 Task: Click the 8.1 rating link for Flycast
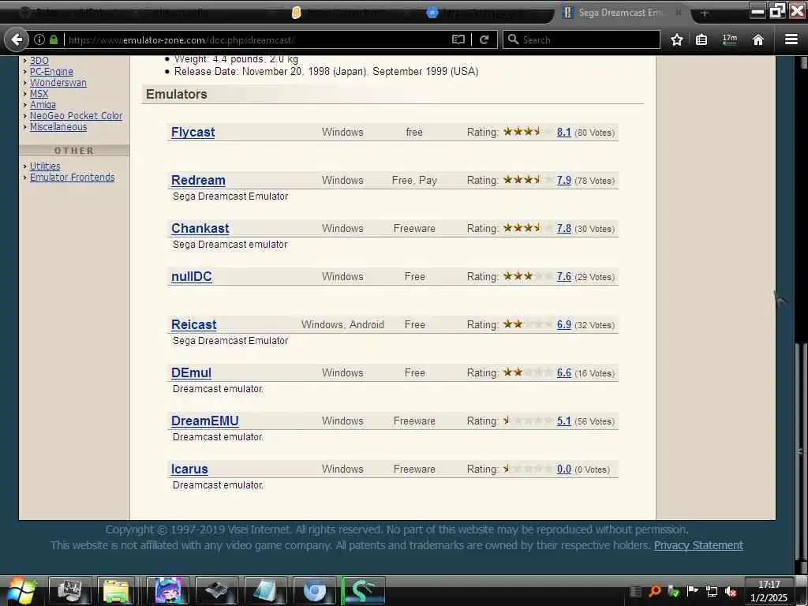tap(563, 132)
